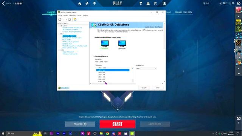The image size is (242, 136).
Task: Click the NVIDIA back navigation arrow
Action: click(60, 19)
